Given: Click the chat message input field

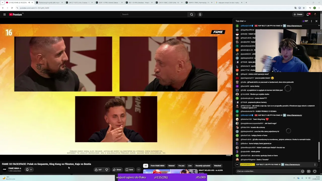Looking at the screenshot, I should 267,171.
